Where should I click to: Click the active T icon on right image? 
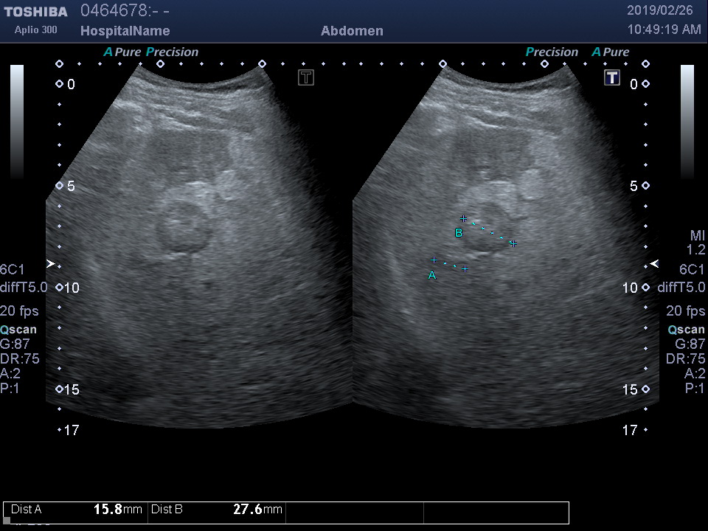click(611, 77)
